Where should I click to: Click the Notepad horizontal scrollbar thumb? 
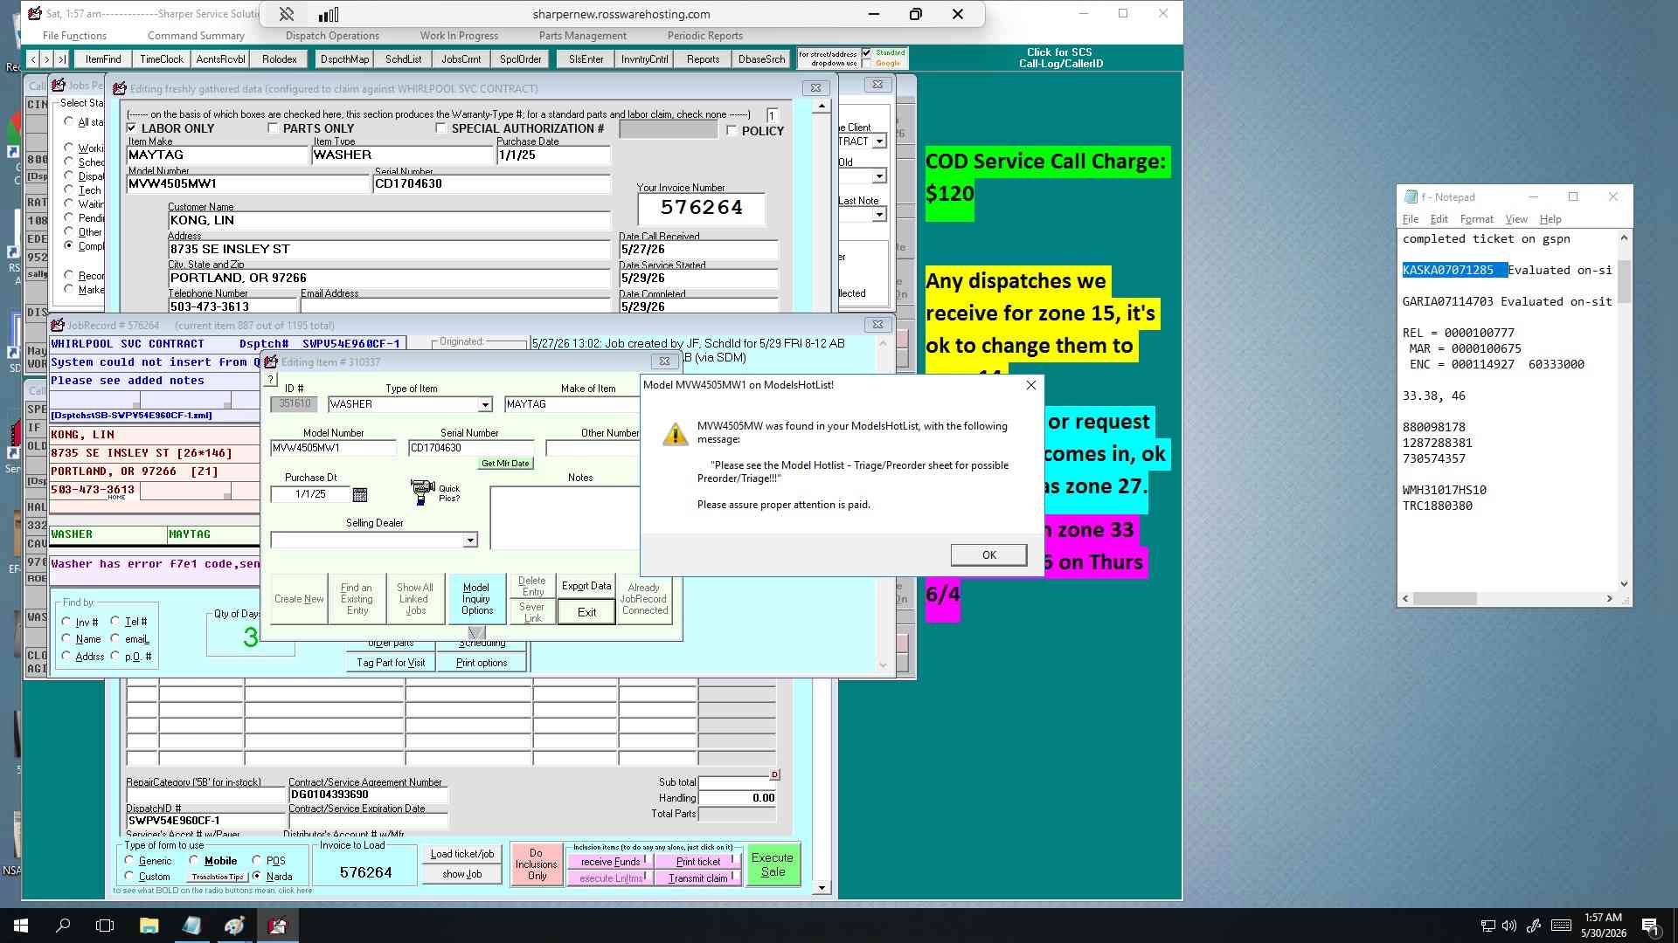(1445, 599)
